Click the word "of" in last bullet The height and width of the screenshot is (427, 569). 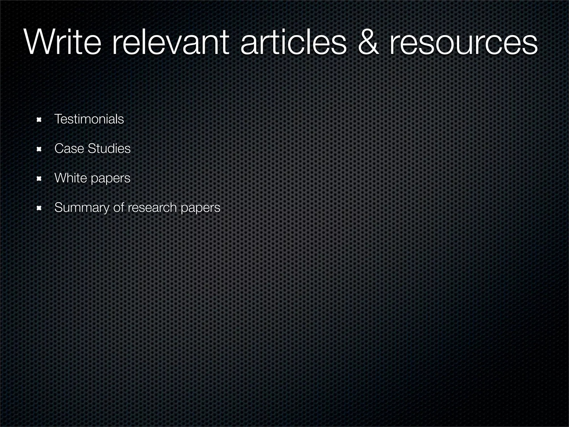(x=118, y=207)
